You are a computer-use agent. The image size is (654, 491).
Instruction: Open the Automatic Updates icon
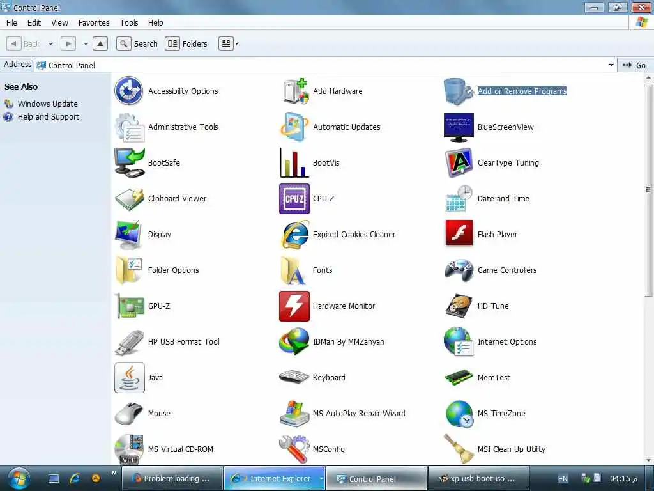tap(294, 127)
